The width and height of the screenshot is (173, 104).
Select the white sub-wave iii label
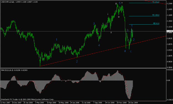pos(116,4)
